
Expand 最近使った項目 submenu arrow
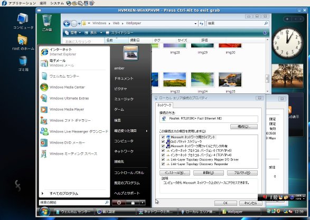(x=147, y=131)
